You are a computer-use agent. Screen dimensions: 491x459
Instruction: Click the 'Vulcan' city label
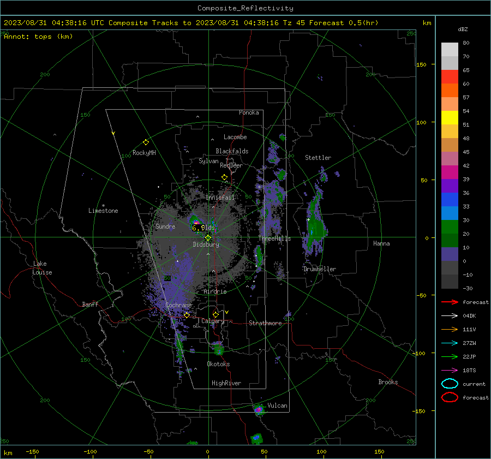(277, 406)
